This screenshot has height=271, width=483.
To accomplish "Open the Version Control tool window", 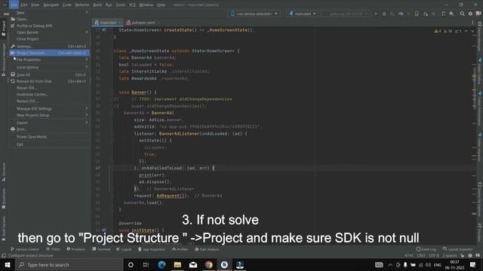I will [25, 249].
